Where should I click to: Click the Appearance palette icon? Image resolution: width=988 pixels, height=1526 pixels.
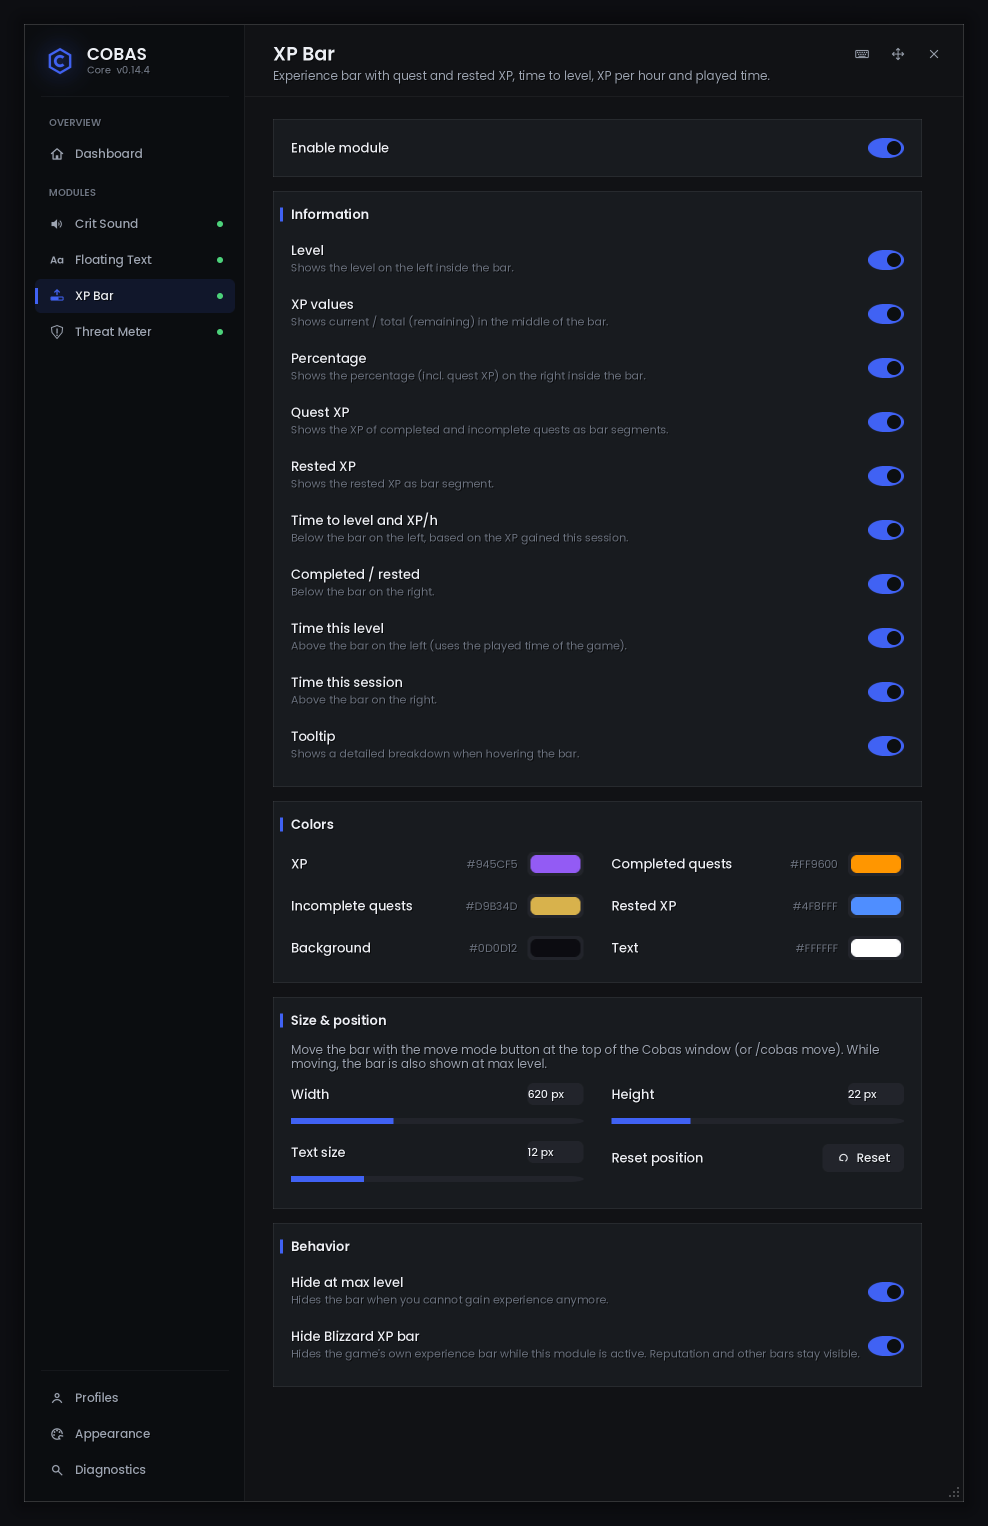pyautogui.click(x=57, y=1433)
